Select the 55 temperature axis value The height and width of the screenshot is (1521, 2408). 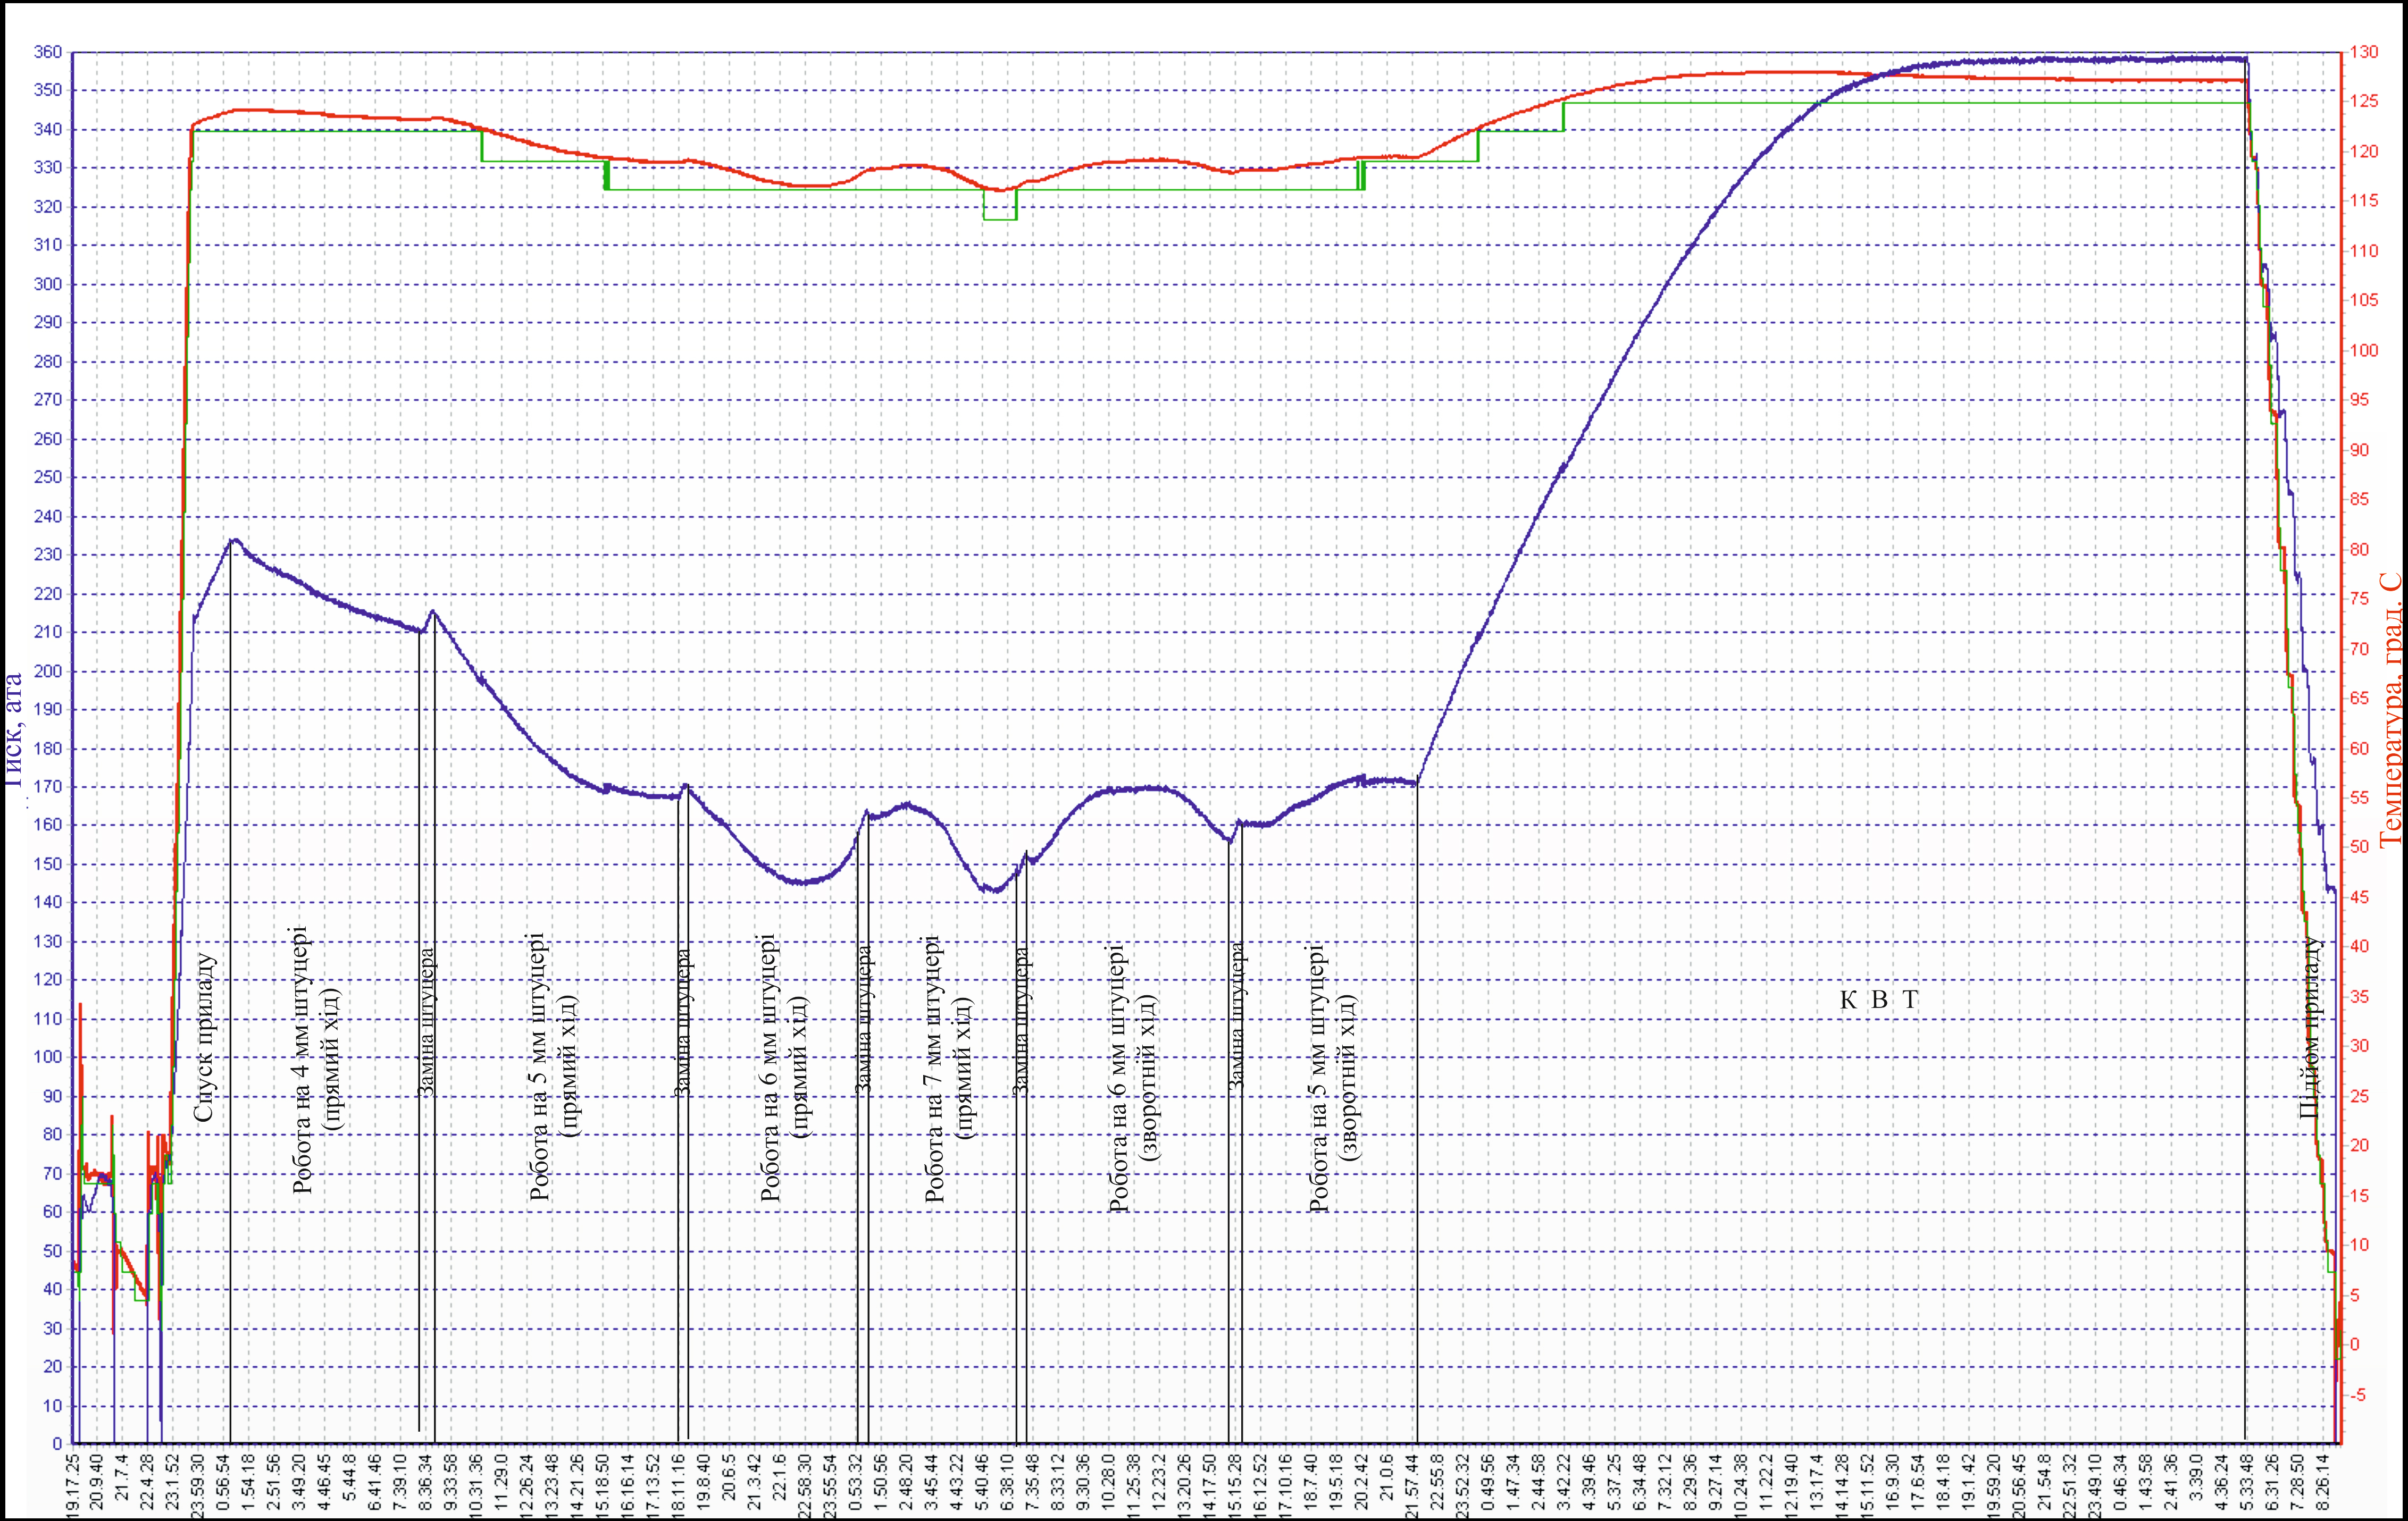[2359, 798]
